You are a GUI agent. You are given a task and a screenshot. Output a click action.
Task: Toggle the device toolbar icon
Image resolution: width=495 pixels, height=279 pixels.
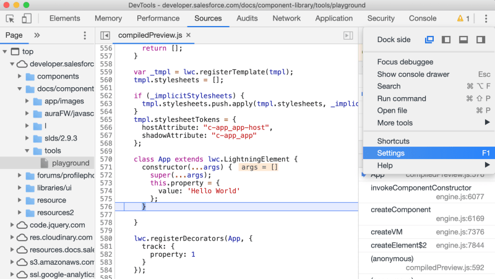(27, 19)
